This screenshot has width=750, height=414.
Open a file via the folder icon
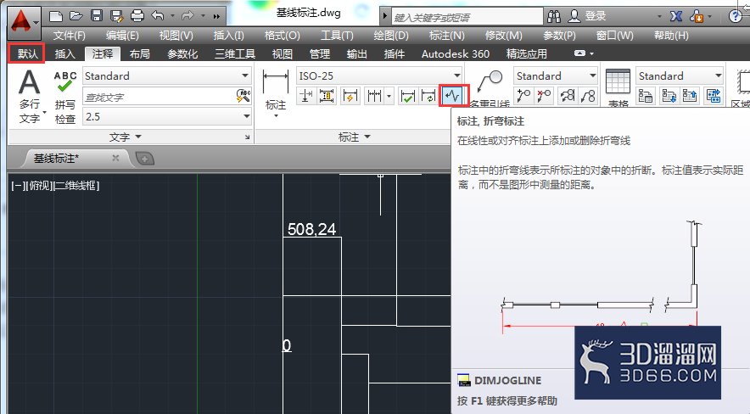(76, 16)
